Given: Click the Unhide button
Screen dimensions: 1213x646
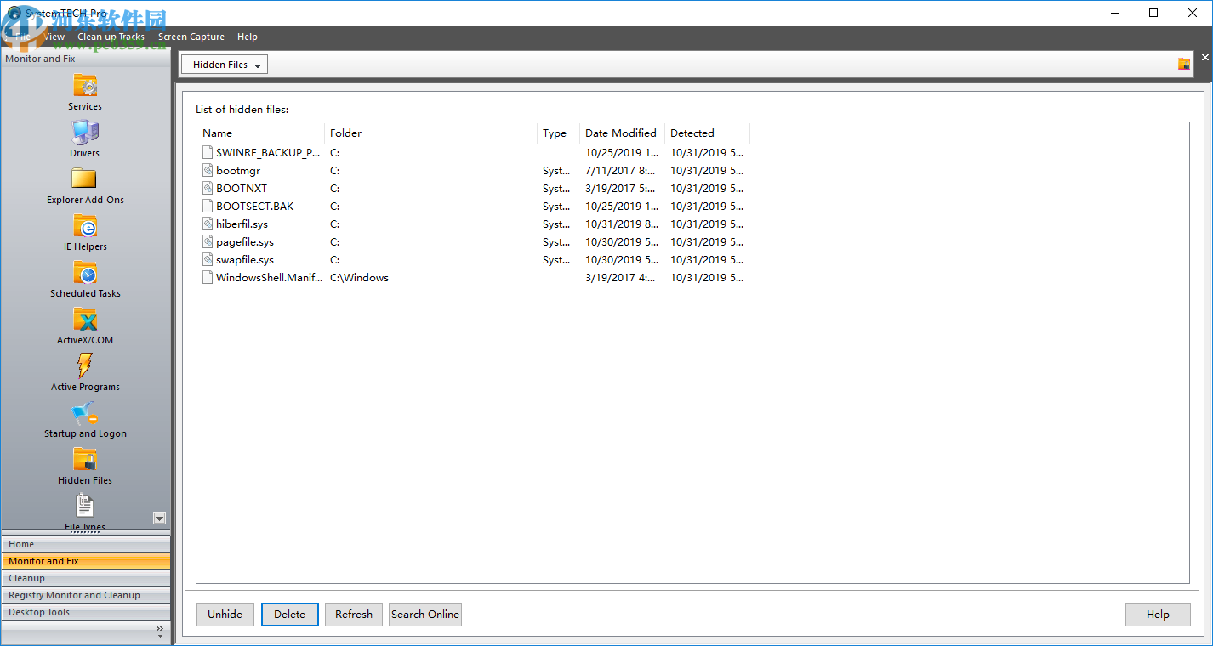Looking at the screenshot, I should [225, 614].
